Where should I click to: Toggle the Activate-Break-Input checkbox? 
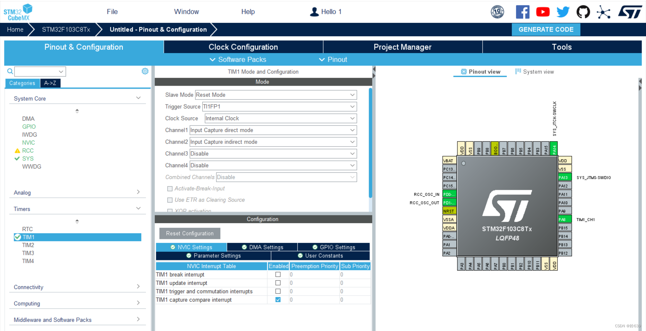(170, 189)
